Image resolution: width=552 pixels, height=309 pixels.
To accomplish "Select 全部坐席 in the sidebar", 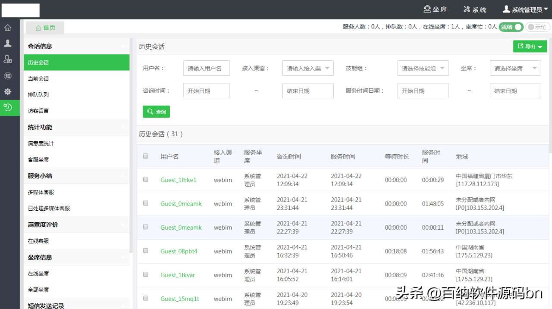I will pos(77,290).
